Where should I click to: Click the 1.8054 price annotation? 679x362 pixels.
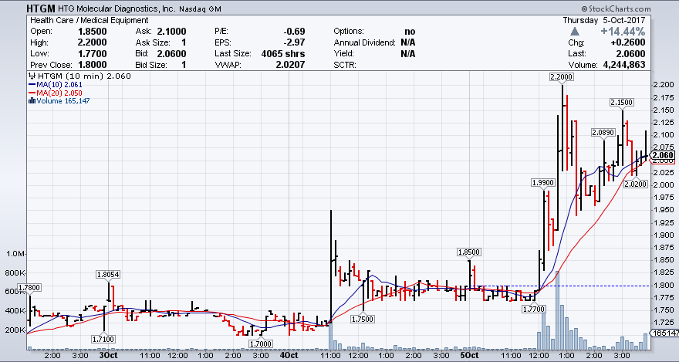click(x=108, y=274)
